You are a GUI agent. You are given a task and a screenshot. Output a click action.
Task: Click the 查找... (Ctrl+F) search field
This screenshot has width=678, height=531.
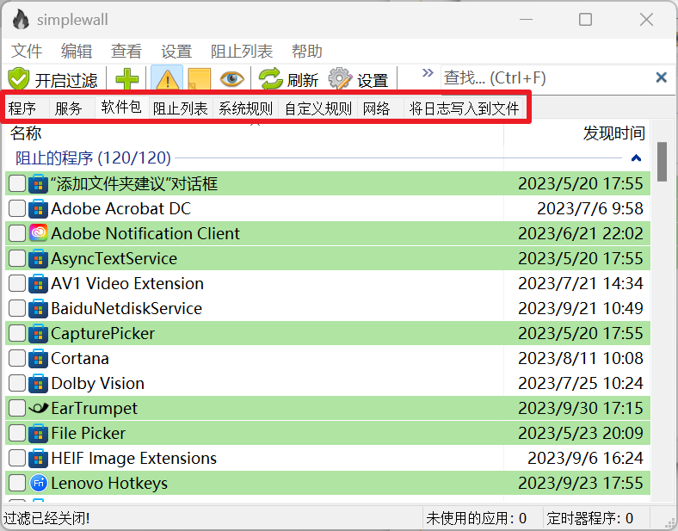click(x=548, y=77)
